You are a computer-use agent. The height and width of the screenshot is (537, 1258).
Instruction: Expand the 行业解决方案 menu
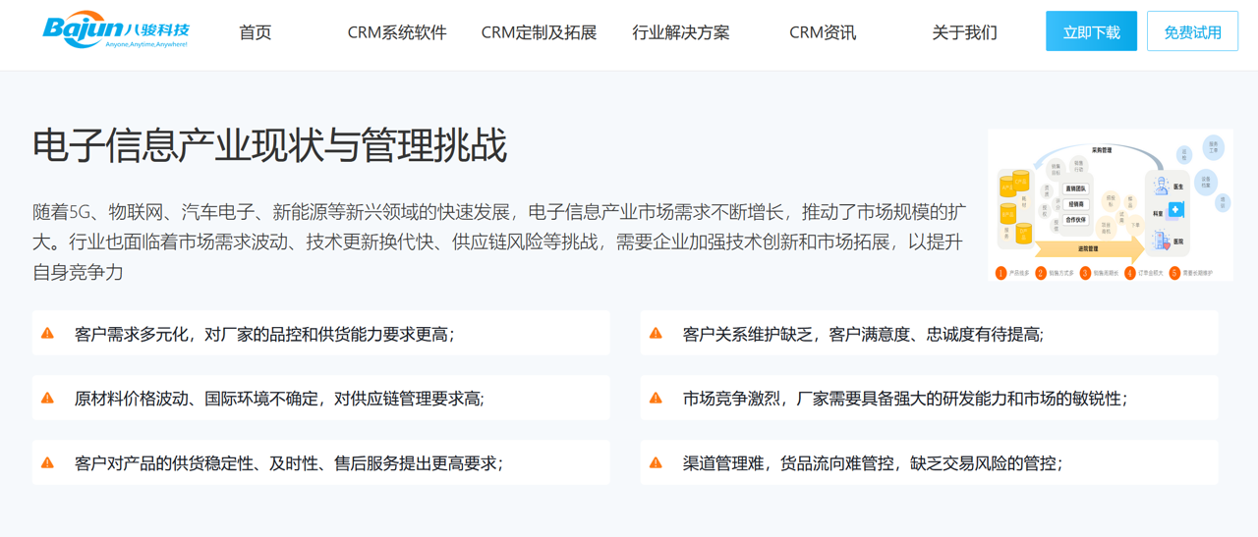click(x=681, y=32)
